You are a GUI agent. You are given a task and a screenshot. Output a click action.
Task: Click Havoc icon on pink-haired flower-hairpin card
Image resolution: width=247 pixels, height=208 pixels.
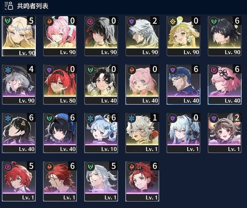214,69
